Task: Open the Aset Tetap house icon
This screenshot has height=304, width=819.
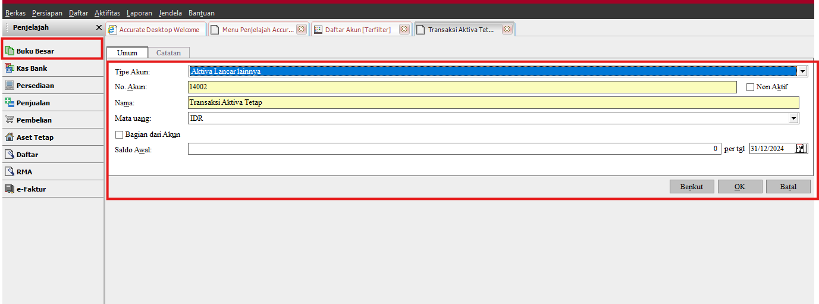Action: [x=10, y=137]
